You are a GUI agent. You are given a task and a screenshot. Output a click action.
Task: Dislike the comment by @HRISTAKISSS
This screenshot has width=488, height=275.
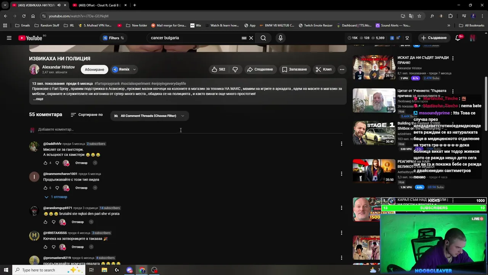pyautogui.click(x=53, y=247)
